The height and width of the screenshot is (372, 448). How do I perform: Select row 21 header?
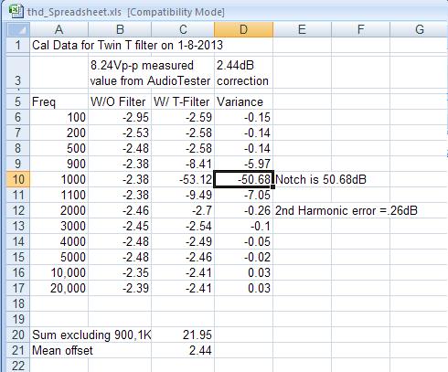click(18, 350)
